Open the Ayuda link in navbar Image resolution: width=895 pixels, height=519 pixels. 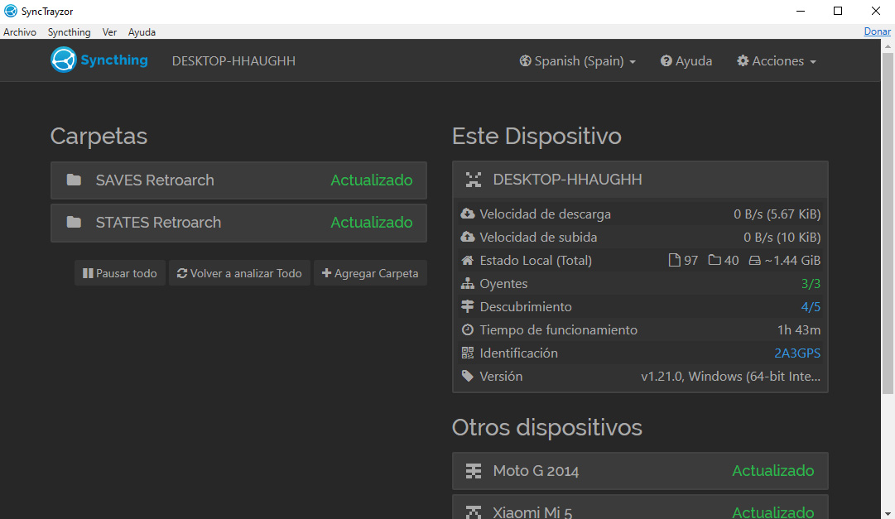click(686, 60)
